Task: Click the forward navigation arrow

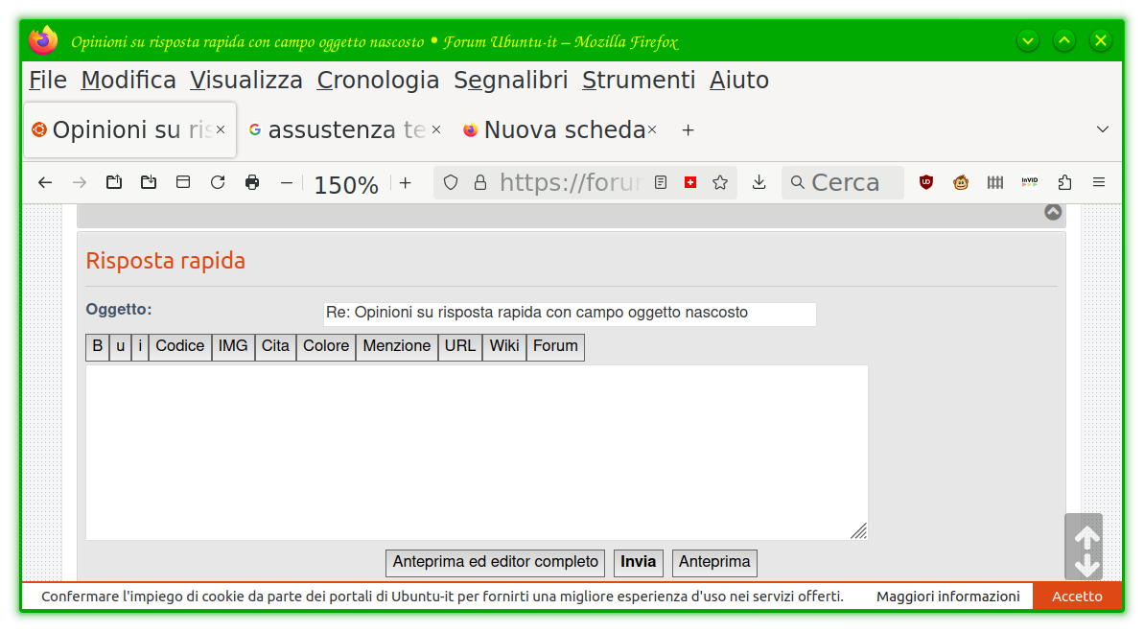Action: tap(80, 182)
